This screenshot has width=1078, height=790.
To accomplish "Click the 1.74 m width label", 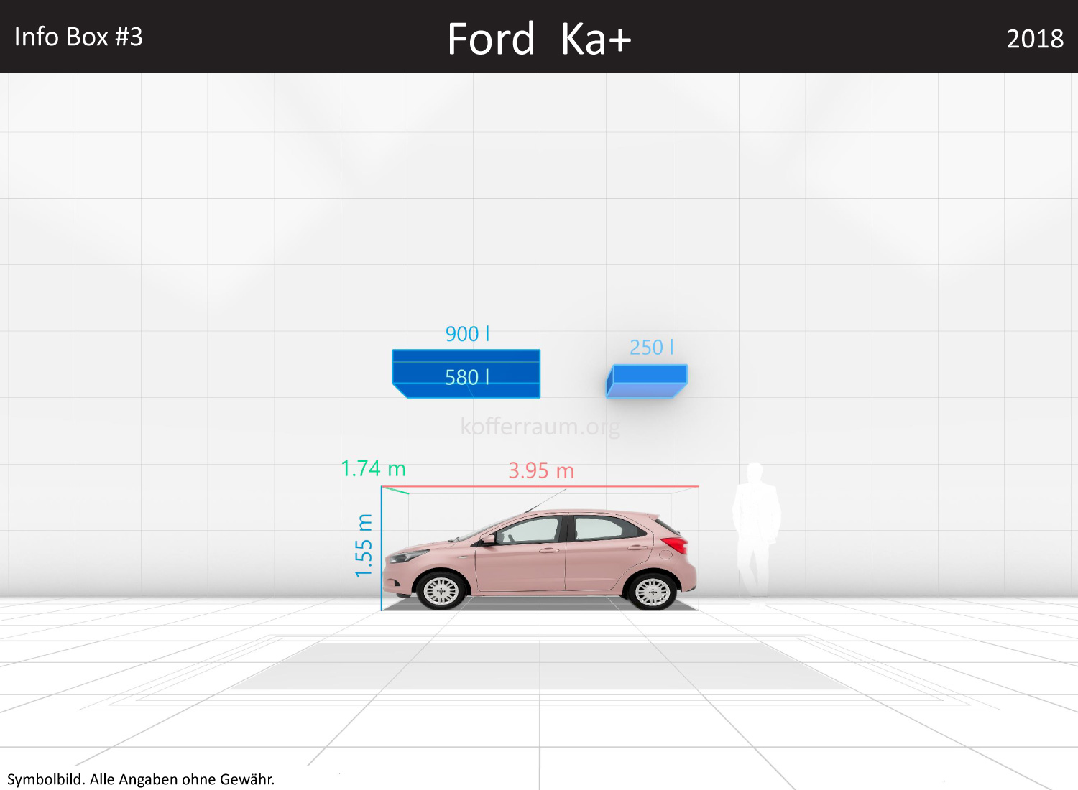I will click(x=372, y=468).
